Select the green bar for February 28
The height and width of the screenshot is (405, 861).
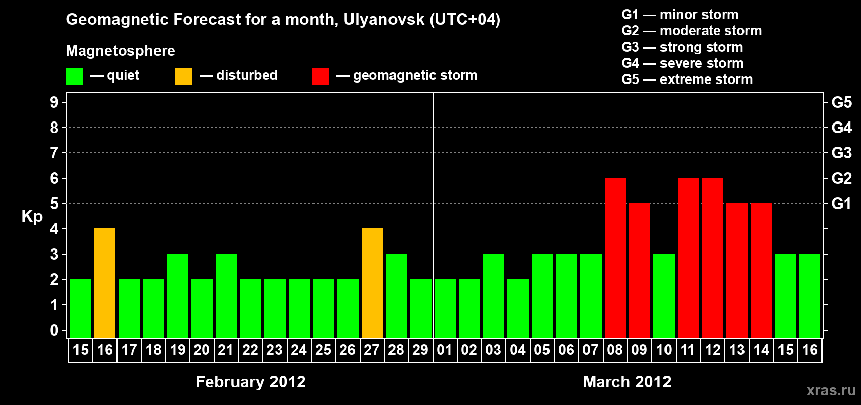tap(397, 296)
